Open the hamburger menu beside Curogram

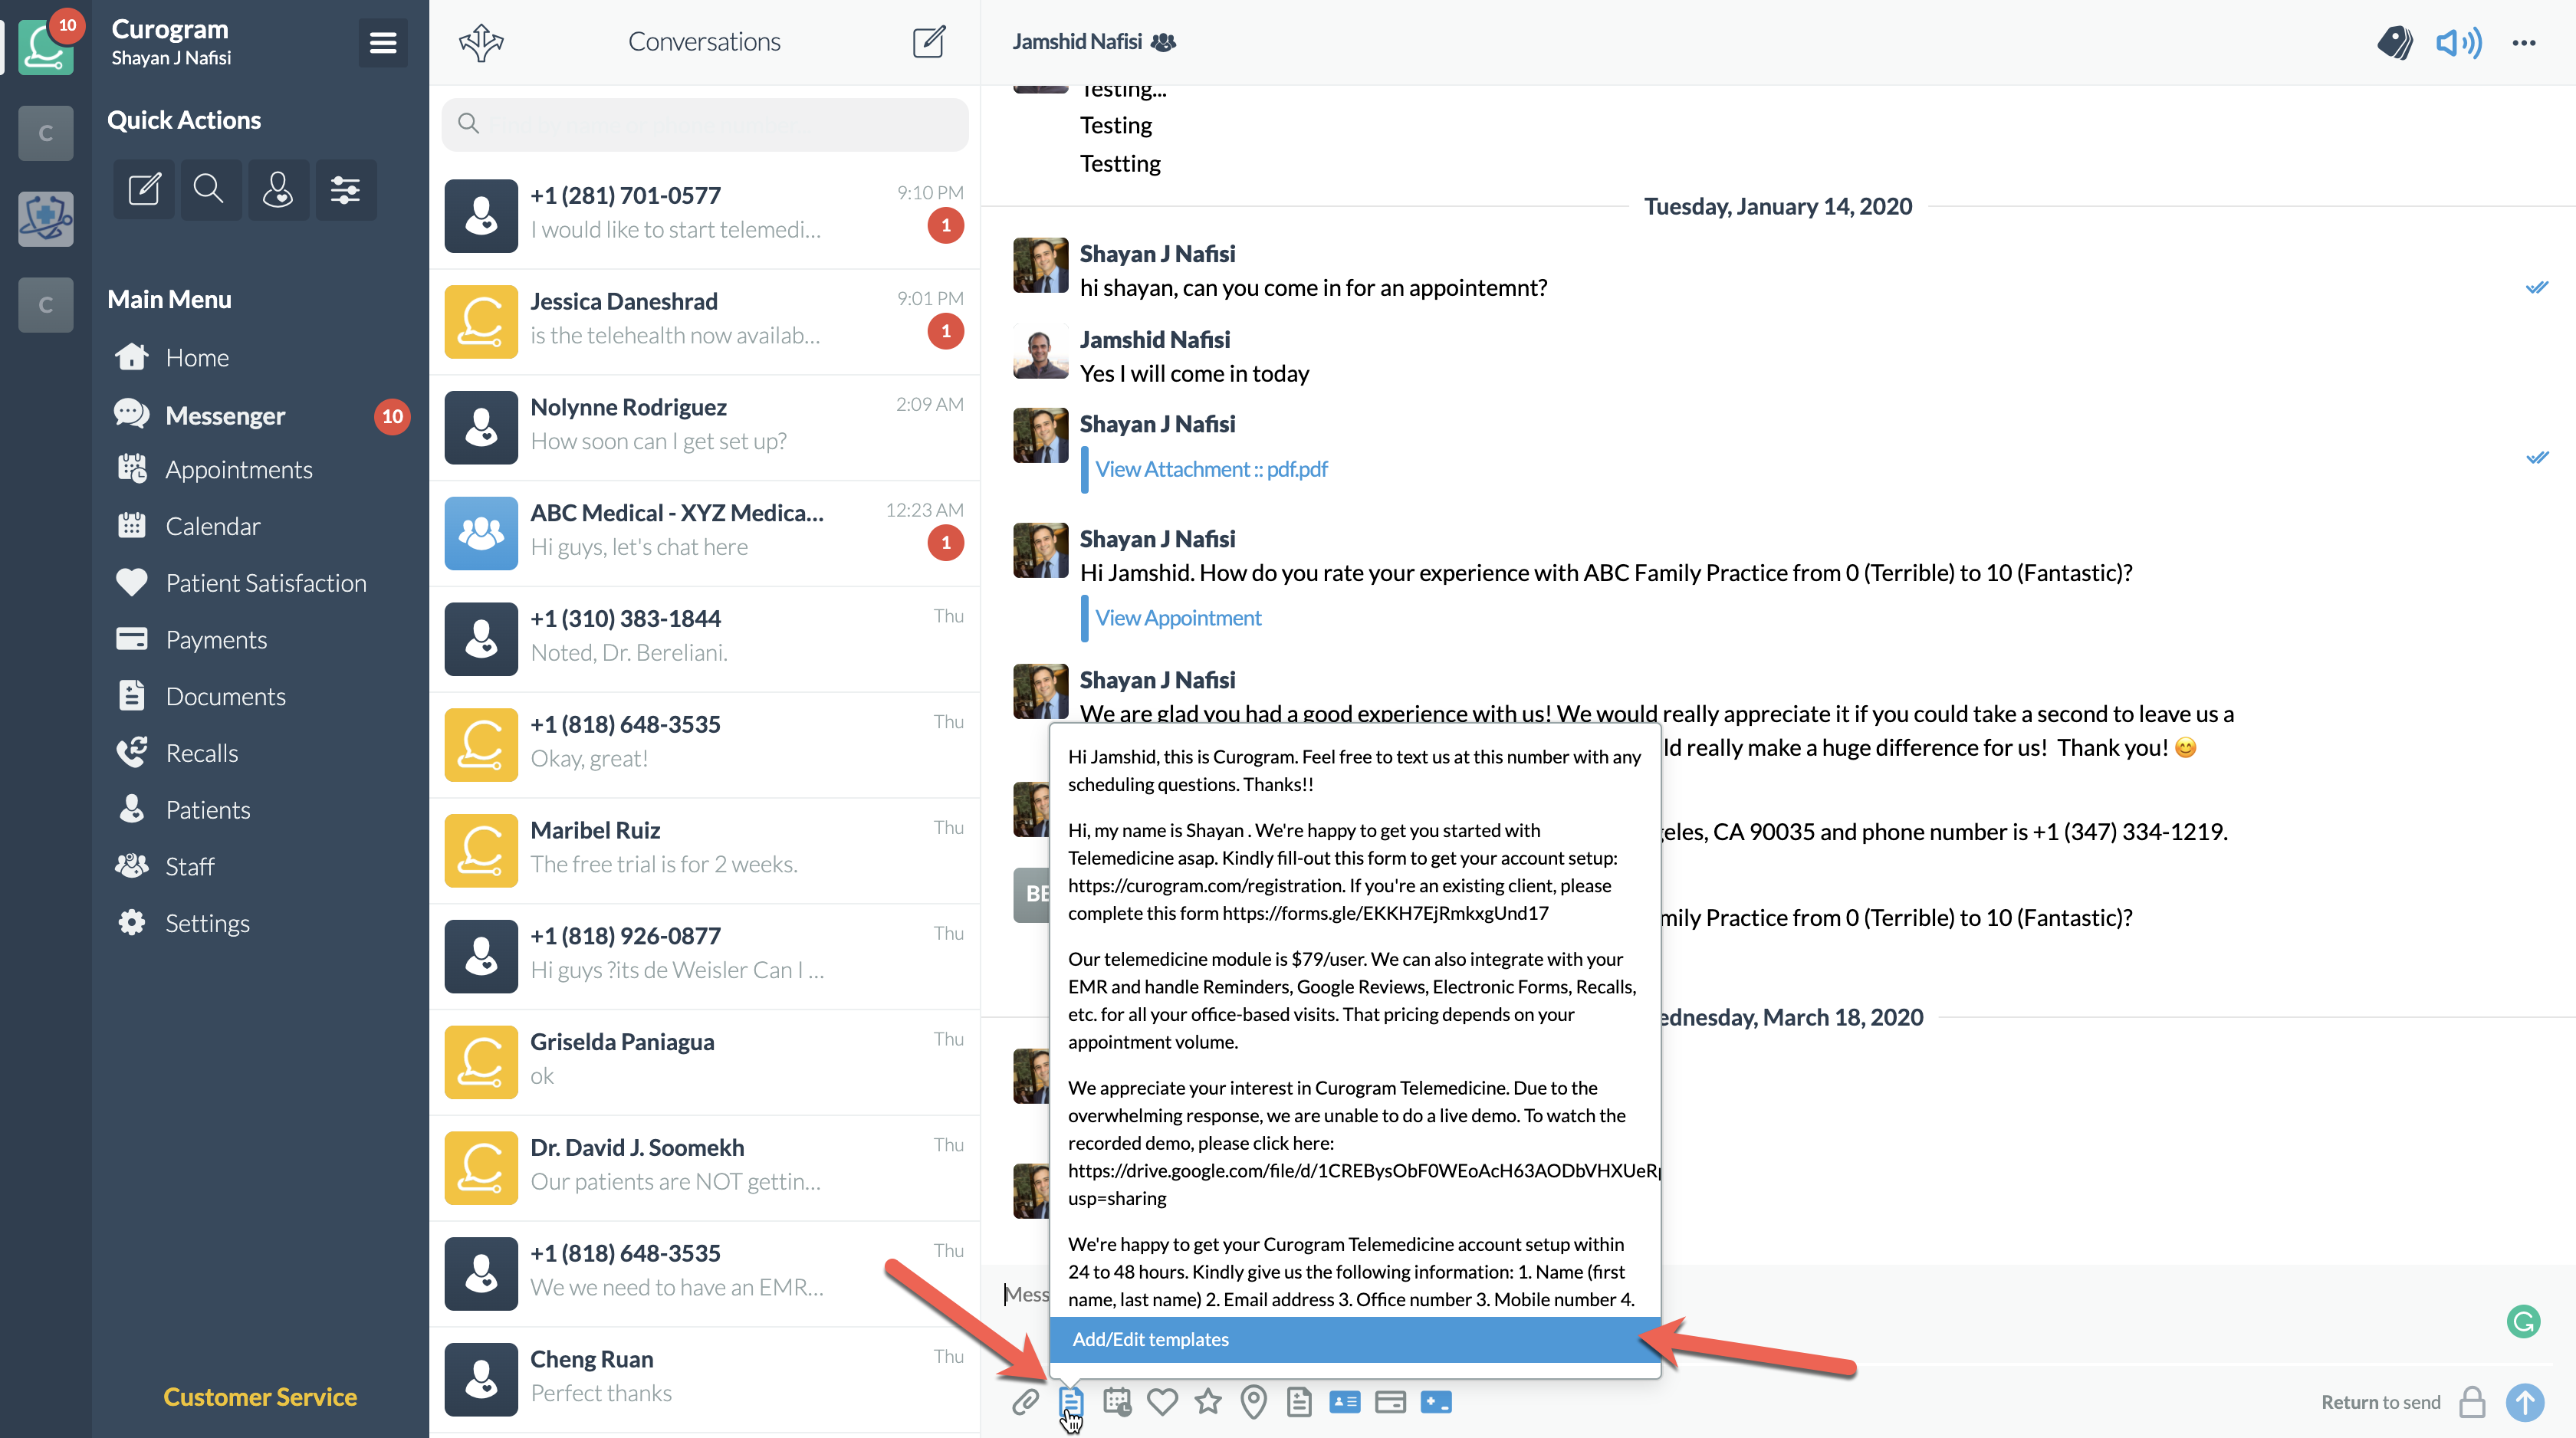point(382,43)
